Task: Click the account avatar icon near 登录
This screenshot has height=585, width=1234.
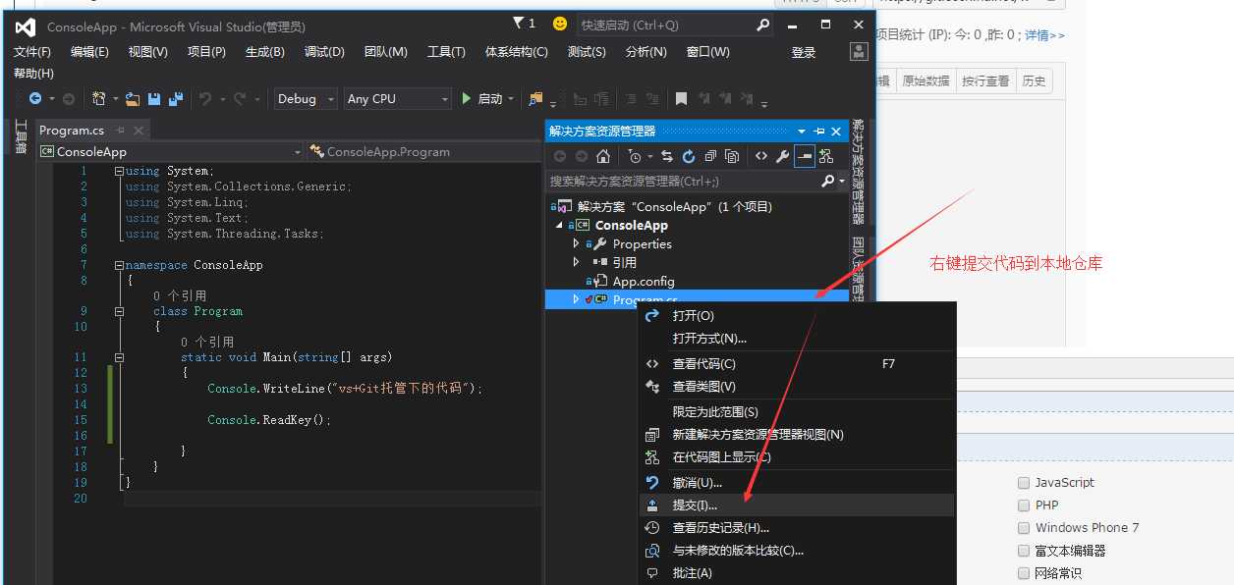Action: click(x=859, y=51)
